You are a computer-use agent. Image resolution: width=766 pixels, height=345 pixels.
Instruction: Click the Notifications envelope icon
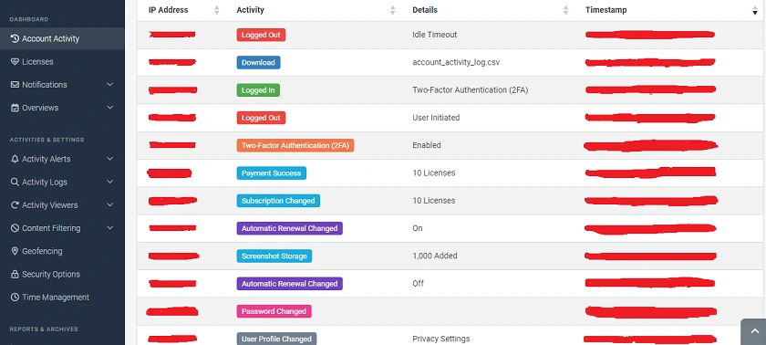coord(15,85)
